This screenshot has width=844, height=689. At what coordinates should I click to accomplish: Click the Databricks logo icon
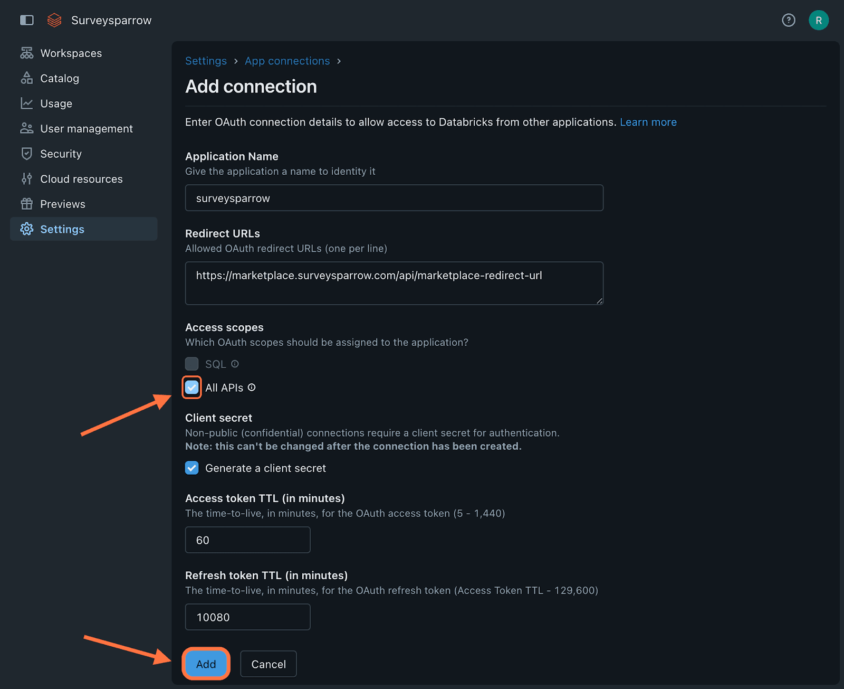54,20
